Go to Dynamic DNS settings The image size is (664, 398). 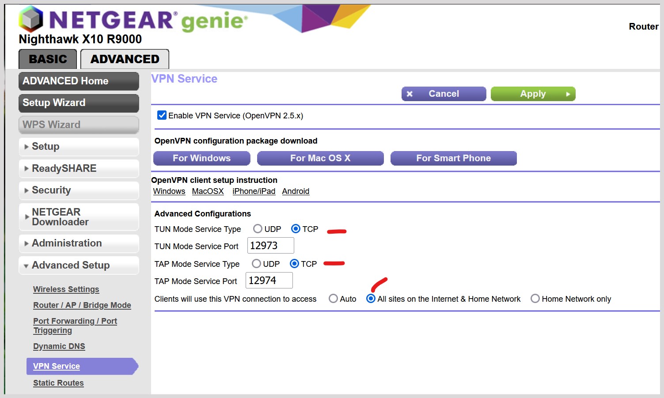pyautogui.click(x=59, y=346)
